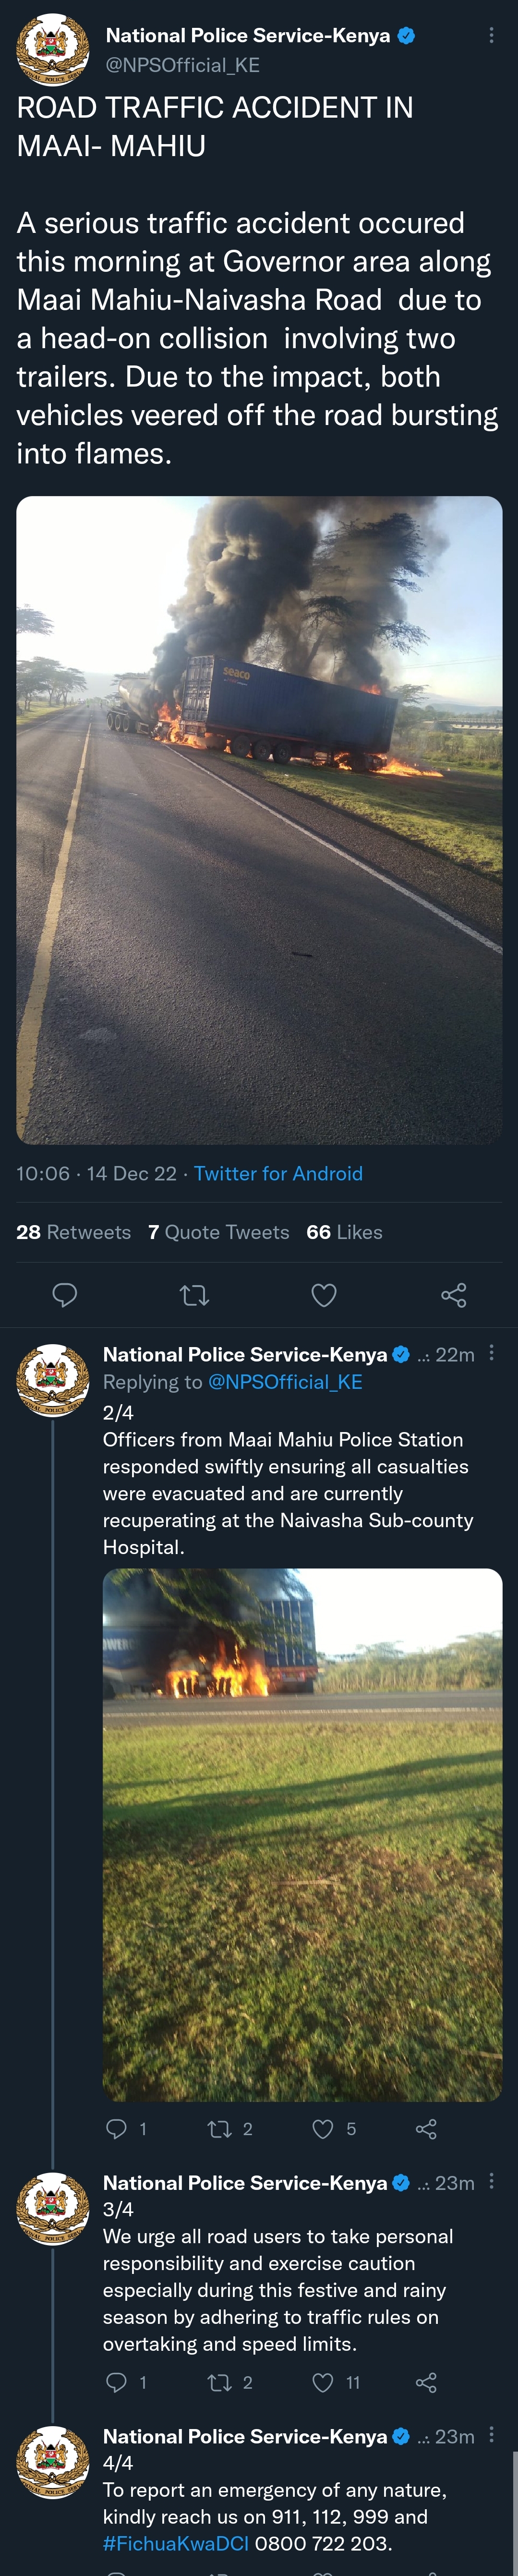The image size is (518, 2576).
Task: Reply to the main accident tweet
Action: tap(65, 1295)
